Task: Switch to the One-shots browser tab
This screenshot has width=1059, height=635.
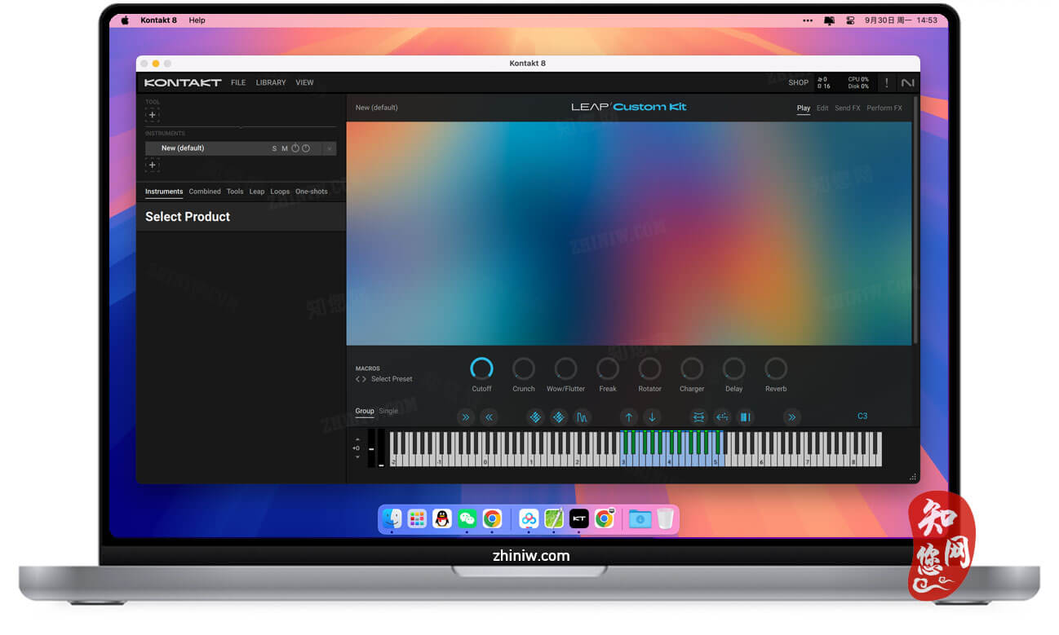Action: 312,192
